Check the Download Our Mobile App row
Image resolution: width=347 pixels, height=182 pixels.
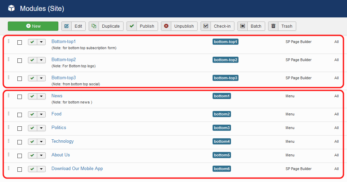[20, 169]
